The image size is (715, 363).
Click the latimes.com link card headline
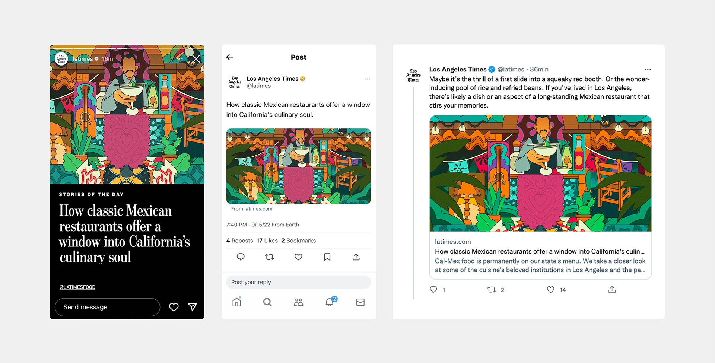coord(540,251)
